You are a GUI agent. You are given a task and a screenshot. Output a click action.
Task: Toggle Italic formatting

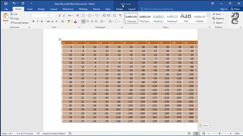pyautogui.click(x=38, y=22)
